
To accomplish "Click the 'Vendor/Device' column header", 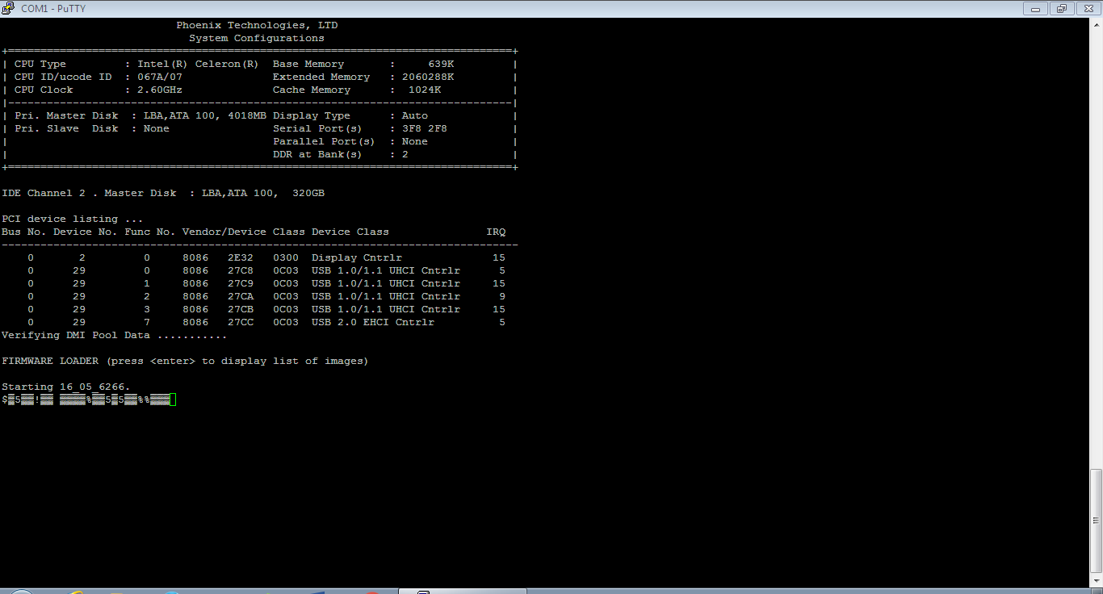I will pos(224,232).
